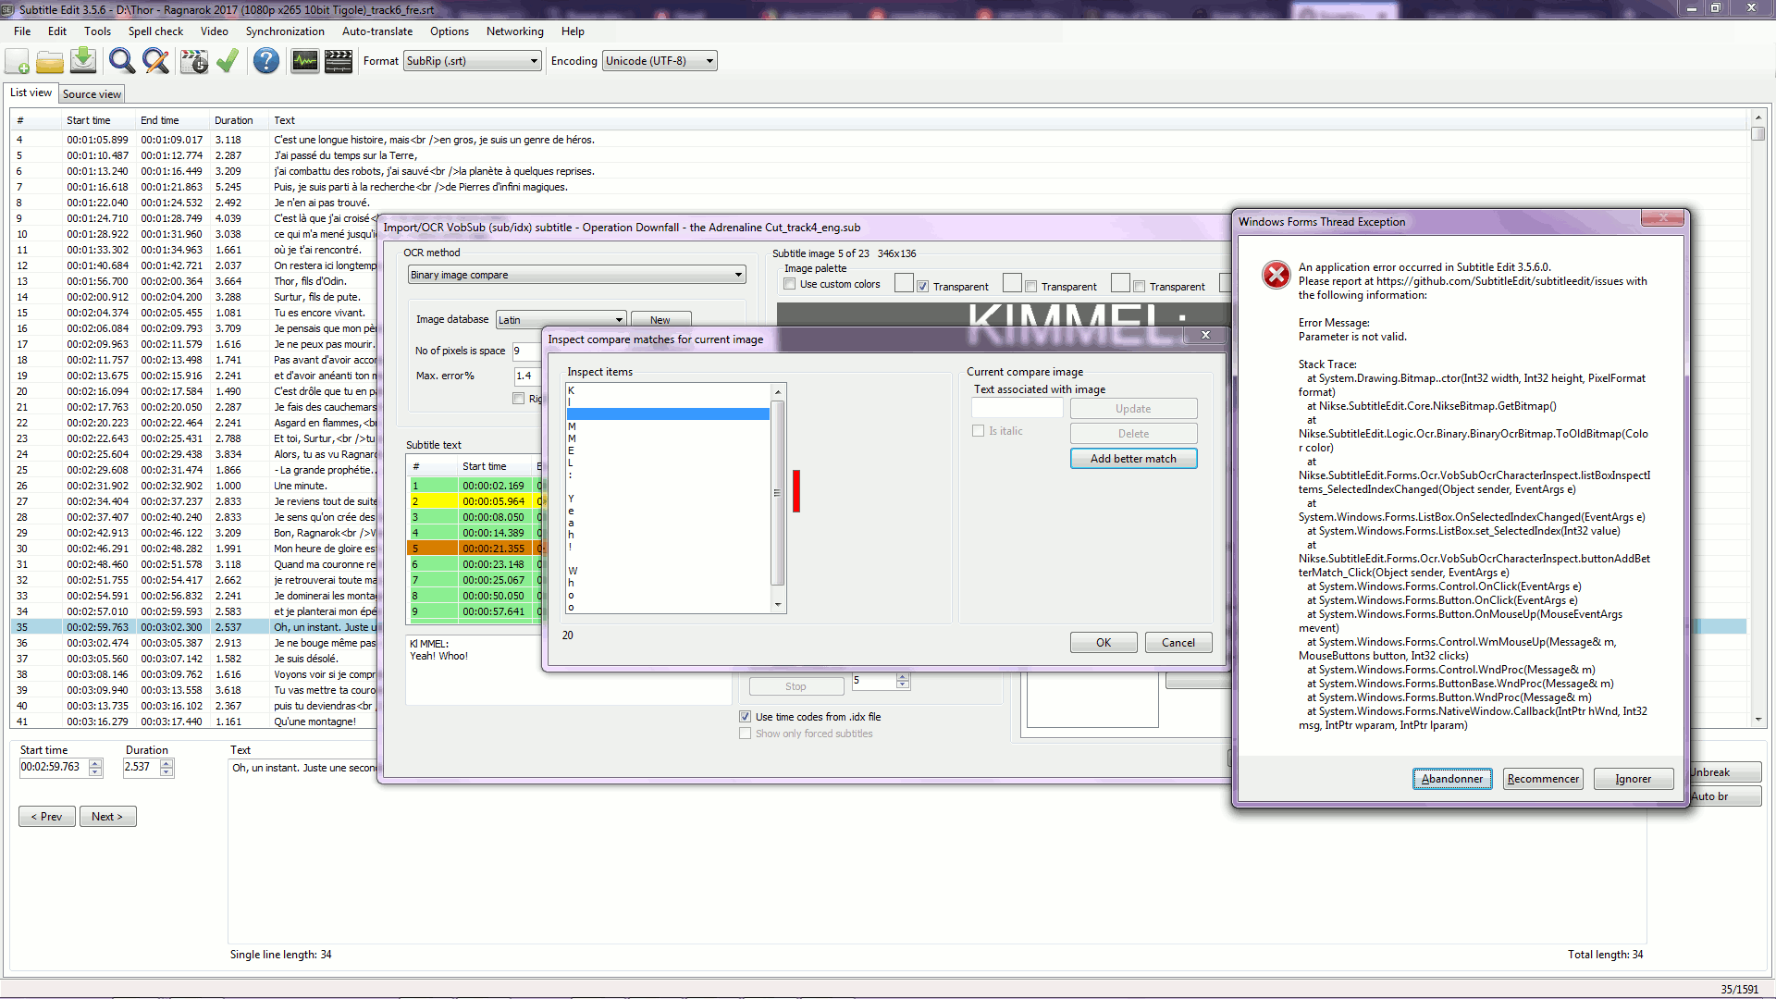The width and height of the screenshot is (1776, 999).
Task: Click the Next > button
Action: point(107,817)
